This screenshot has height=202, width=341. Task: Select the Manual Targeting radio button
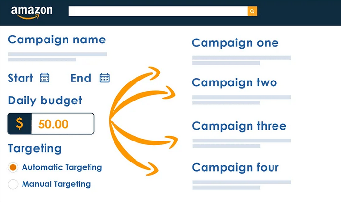[x=13, y=184]
